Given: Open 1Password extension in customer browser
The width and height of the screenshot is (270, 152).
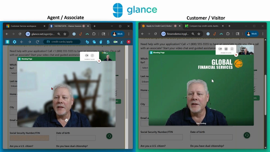Looking at the screenshot, I should (208, 34).
